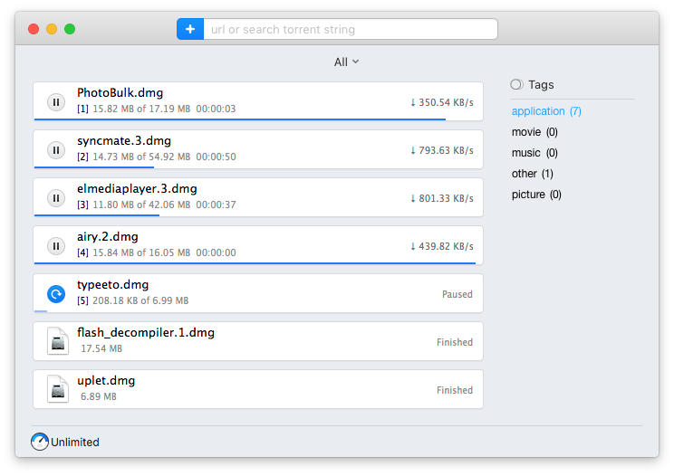The height and width of the screenshot is (476, 674).
Task: Click Finished status of flash_decompiler.1.dmg
Action: (x=455, y=342)
